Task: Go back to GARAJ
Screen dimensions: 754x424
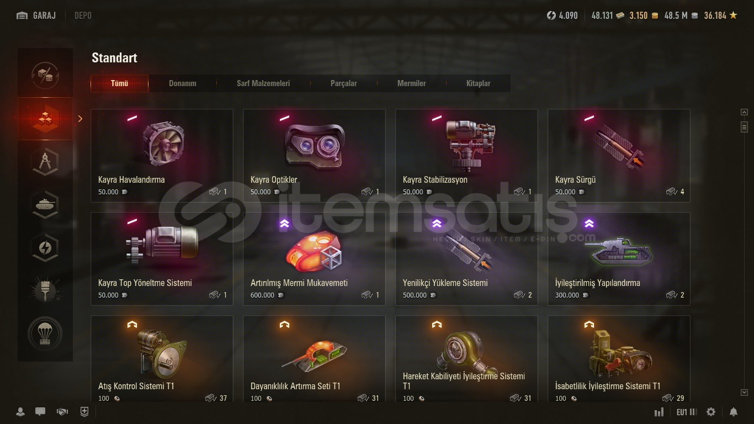Action: [36, 15]
